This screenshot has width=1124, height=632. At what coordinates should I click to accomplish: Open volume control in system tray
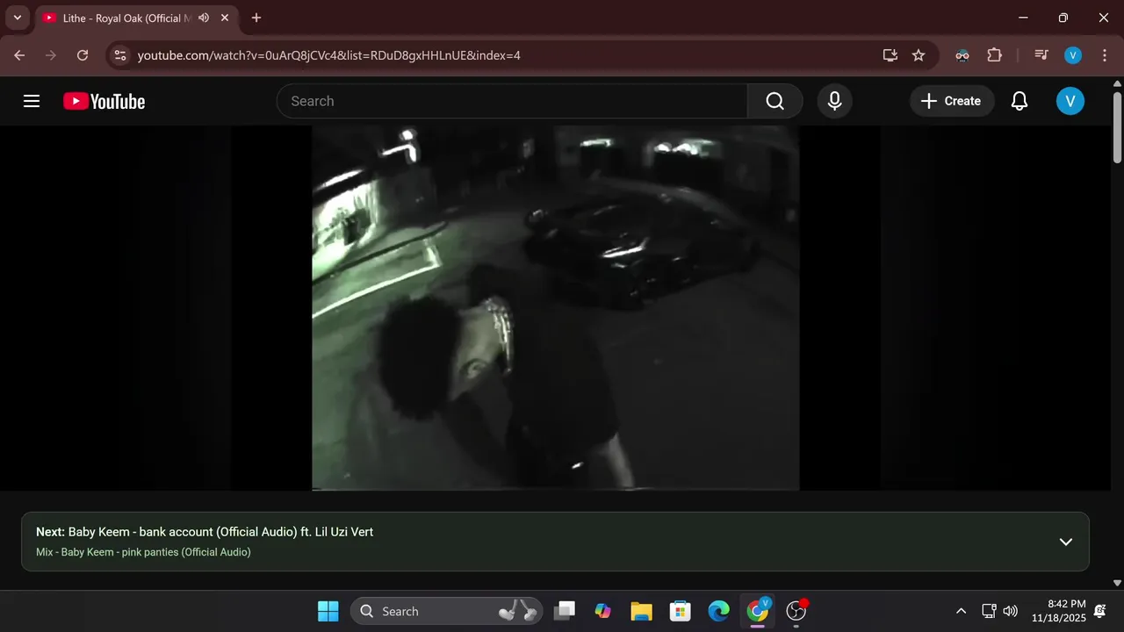pos(1011,611)
